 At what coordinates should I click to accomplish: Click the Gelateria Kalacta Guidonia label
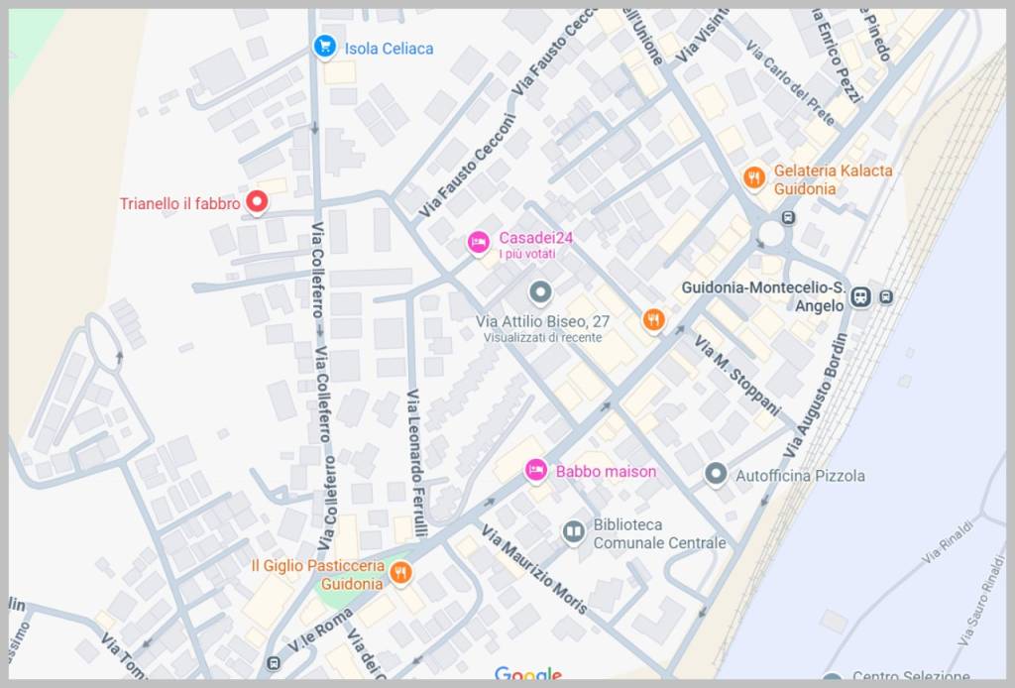pos(833,179)
